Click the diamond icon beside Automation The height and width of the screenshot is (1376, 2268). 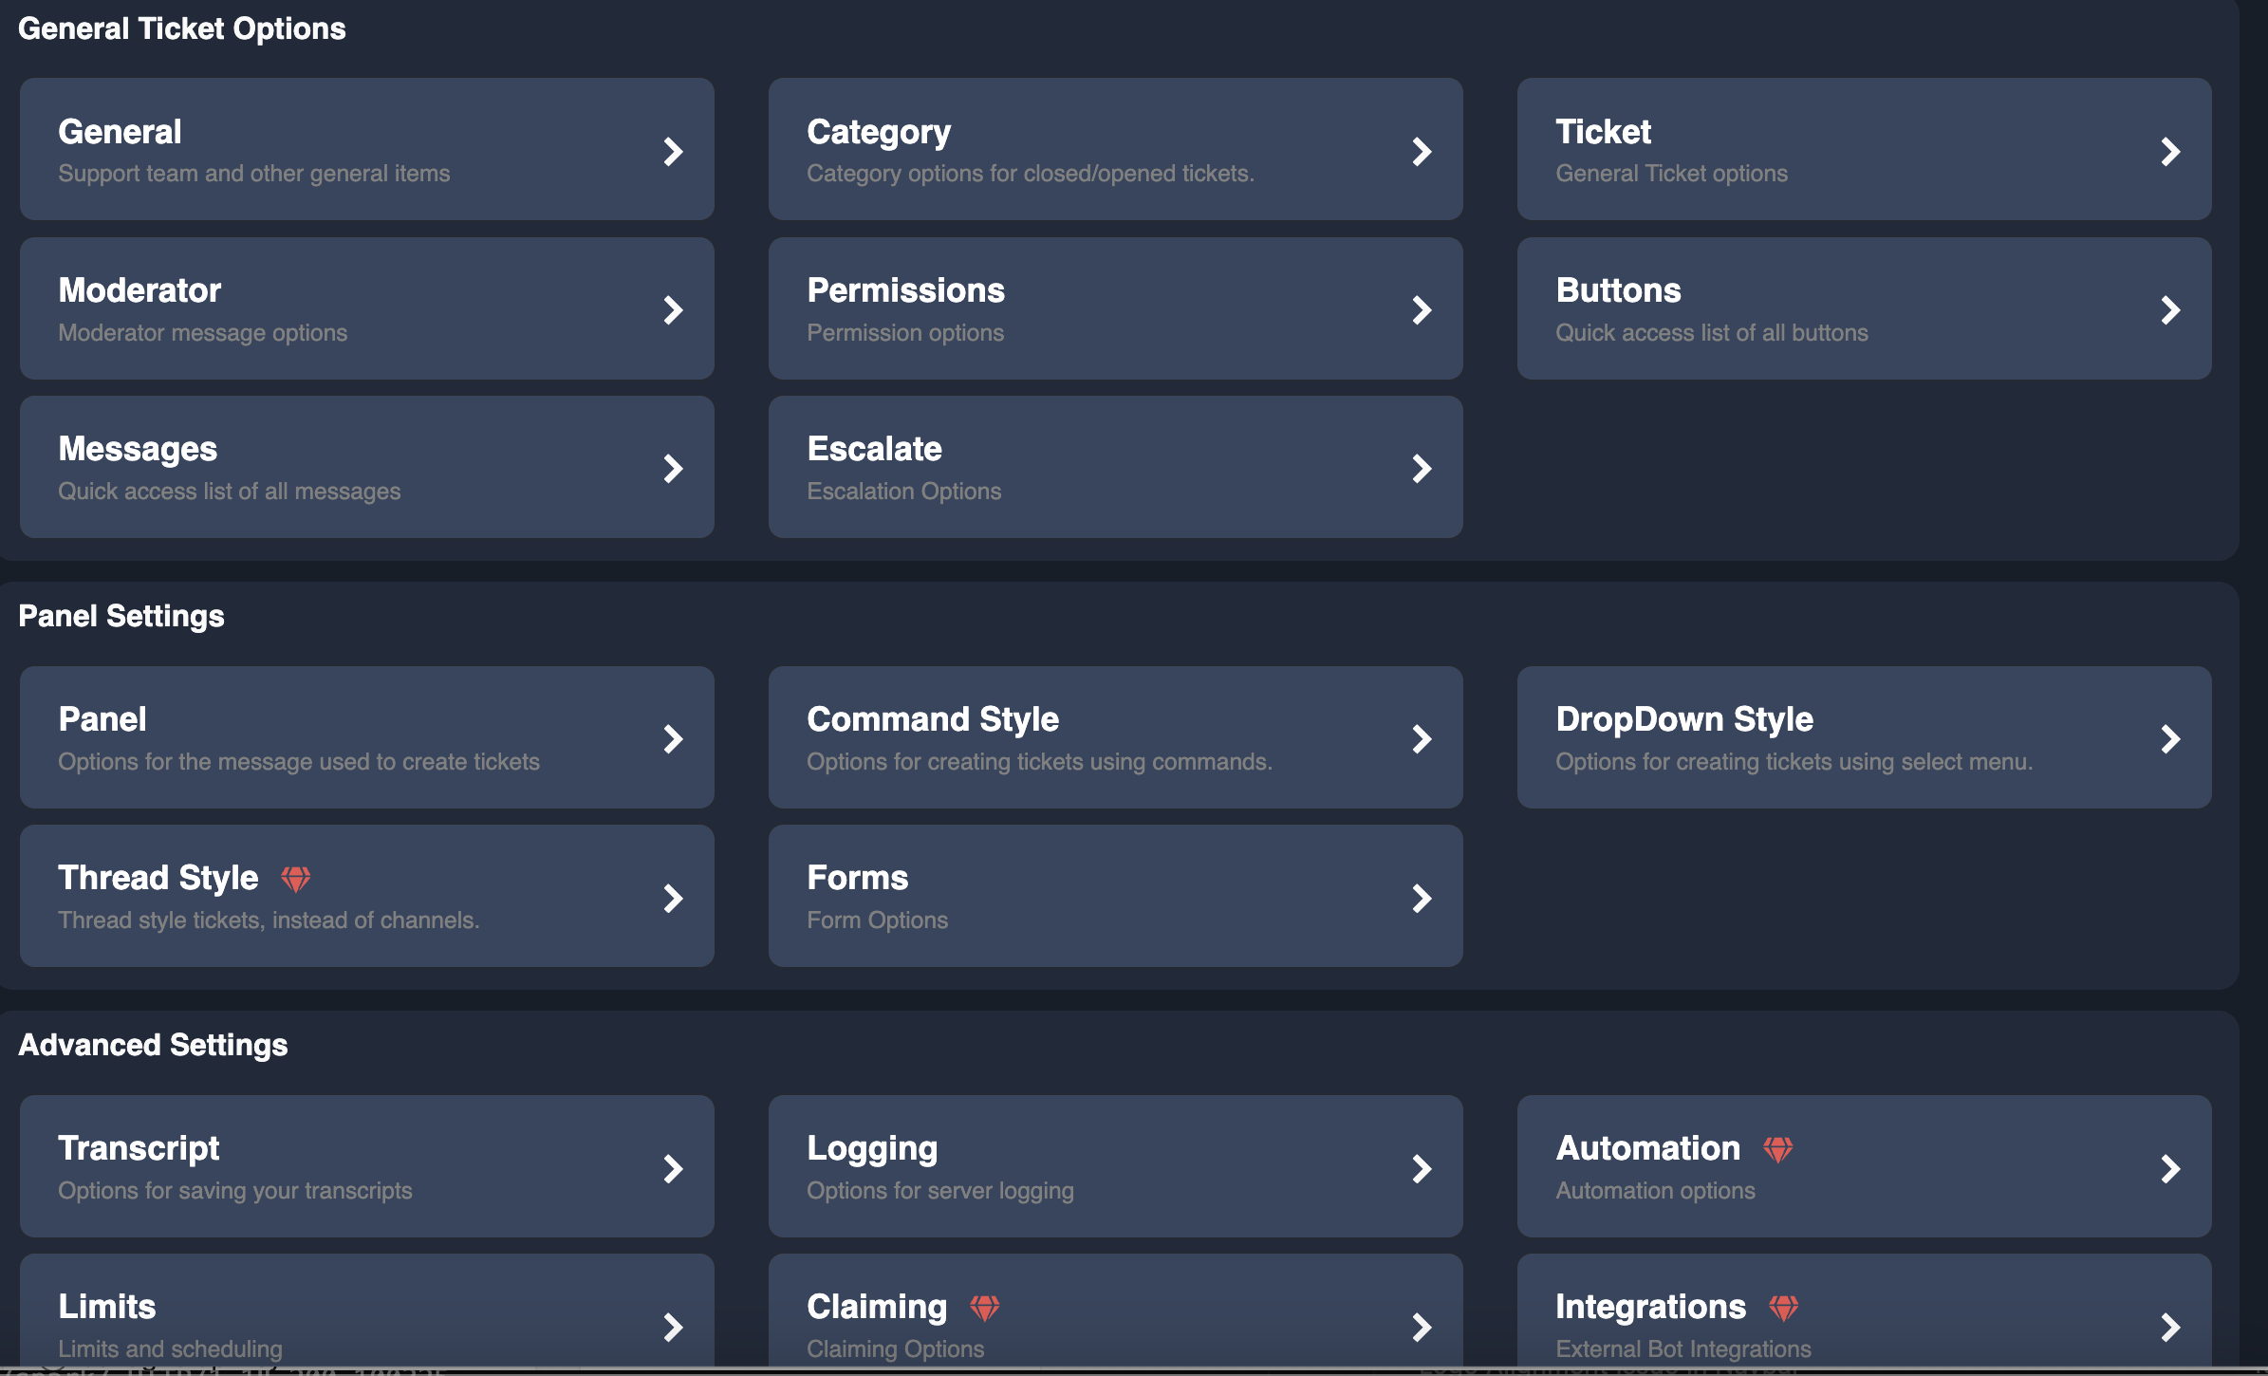pos(1779,1148)
